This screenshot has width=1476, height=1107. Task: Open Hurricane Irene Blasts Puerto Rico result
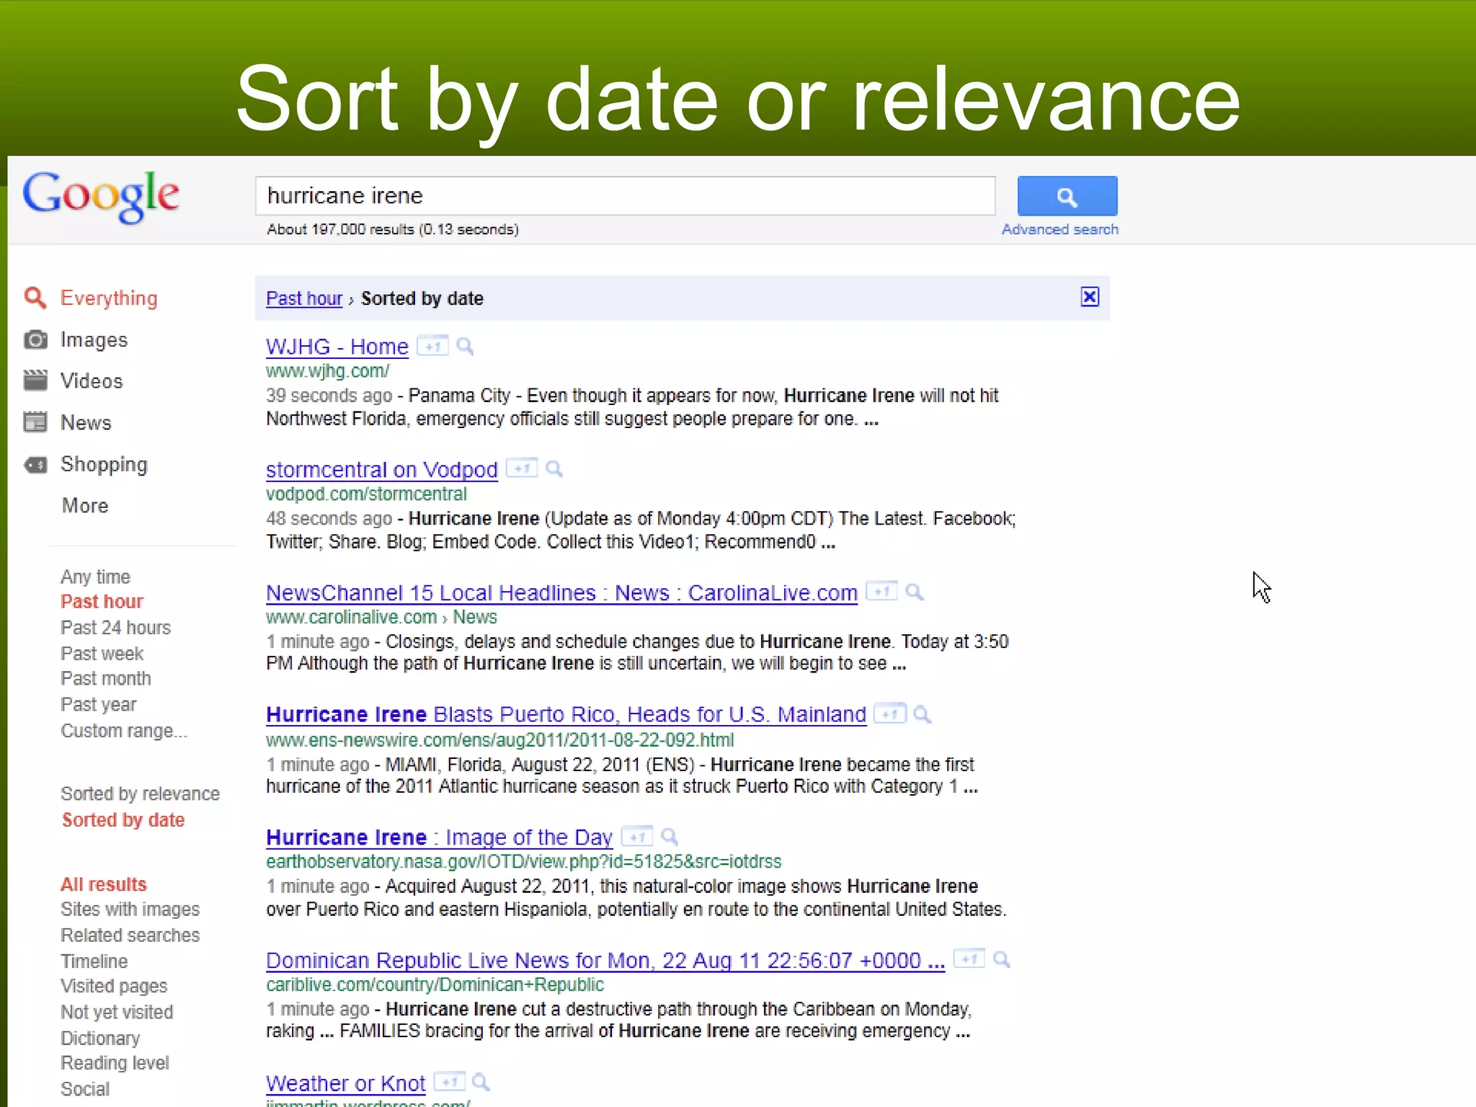[566, 714]
